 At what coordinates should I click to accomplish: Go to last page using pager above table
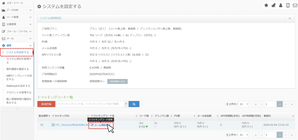(292, 104)
